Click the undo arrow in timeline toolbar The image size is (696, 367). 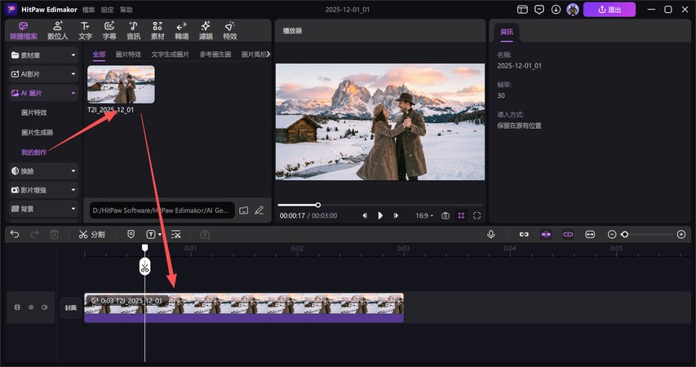click(15, 234)
